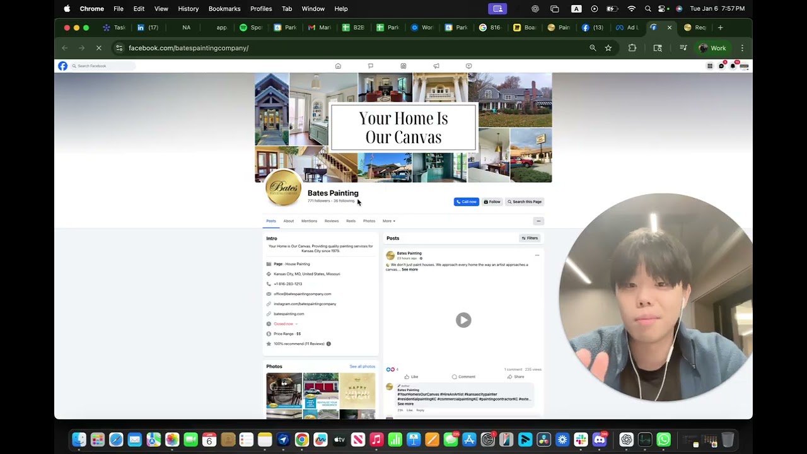The image size is (807, 454).
Task: Open the Work profile switcher in Chrome
Action: pos(713,48)
